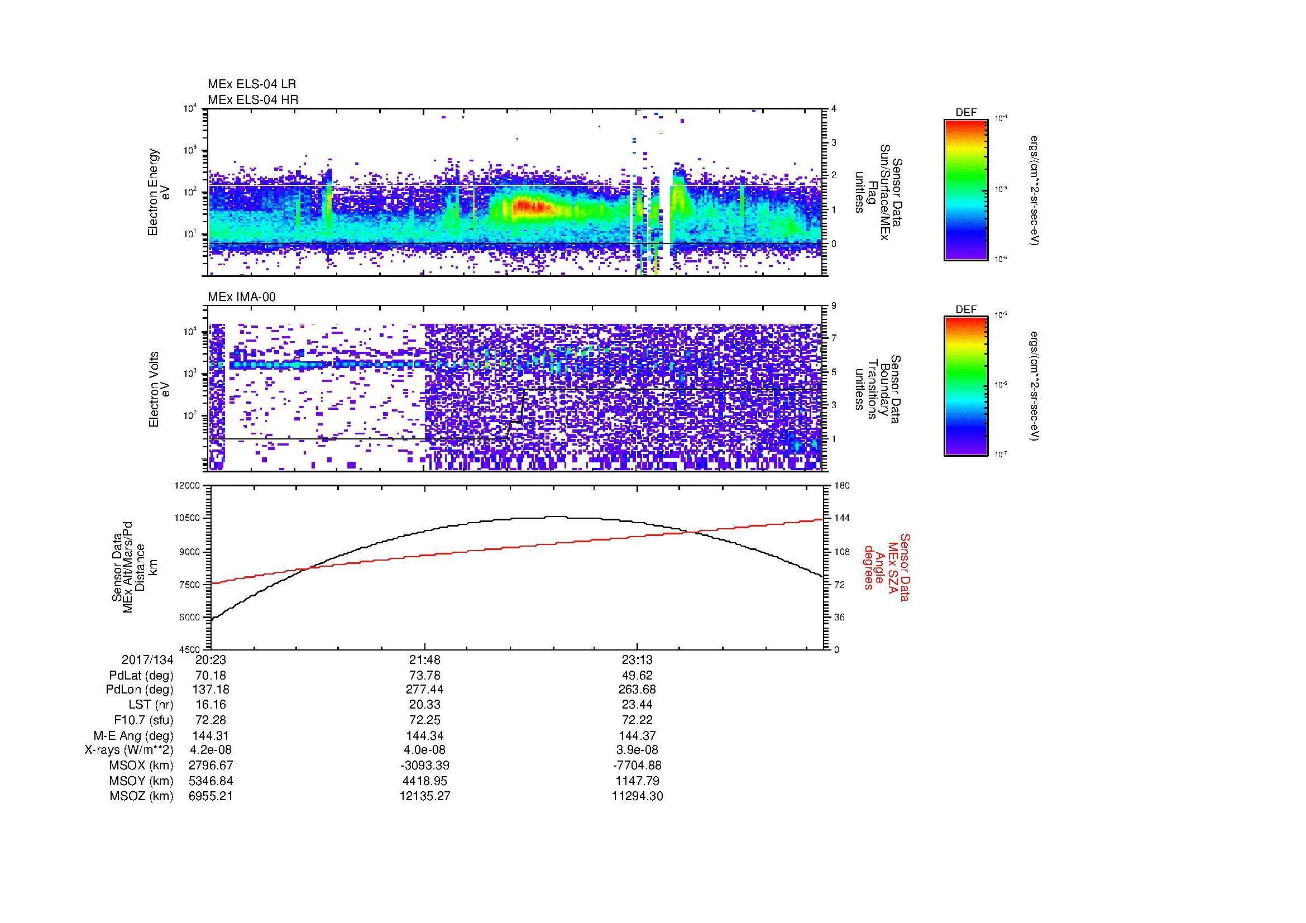Click M-E Ang value 144.31

[x=211, y=735]
